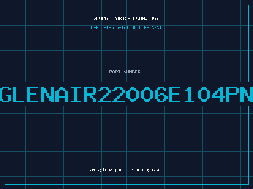Click the word NUMBER: in the label

pos(133,72)
